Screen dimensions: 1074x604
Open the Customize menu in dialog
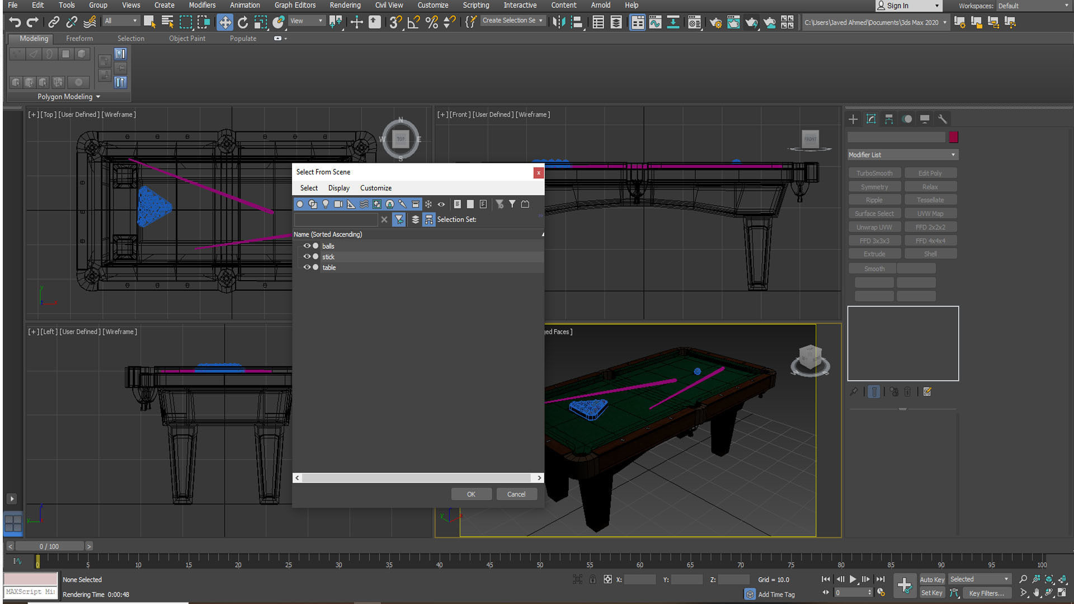tap(376, 188)
